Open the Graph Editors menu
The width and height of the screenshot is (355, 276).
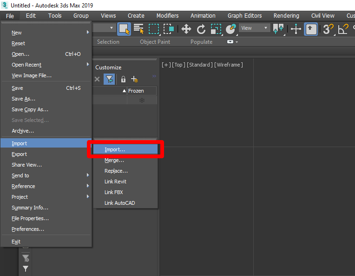click(244, 16)
